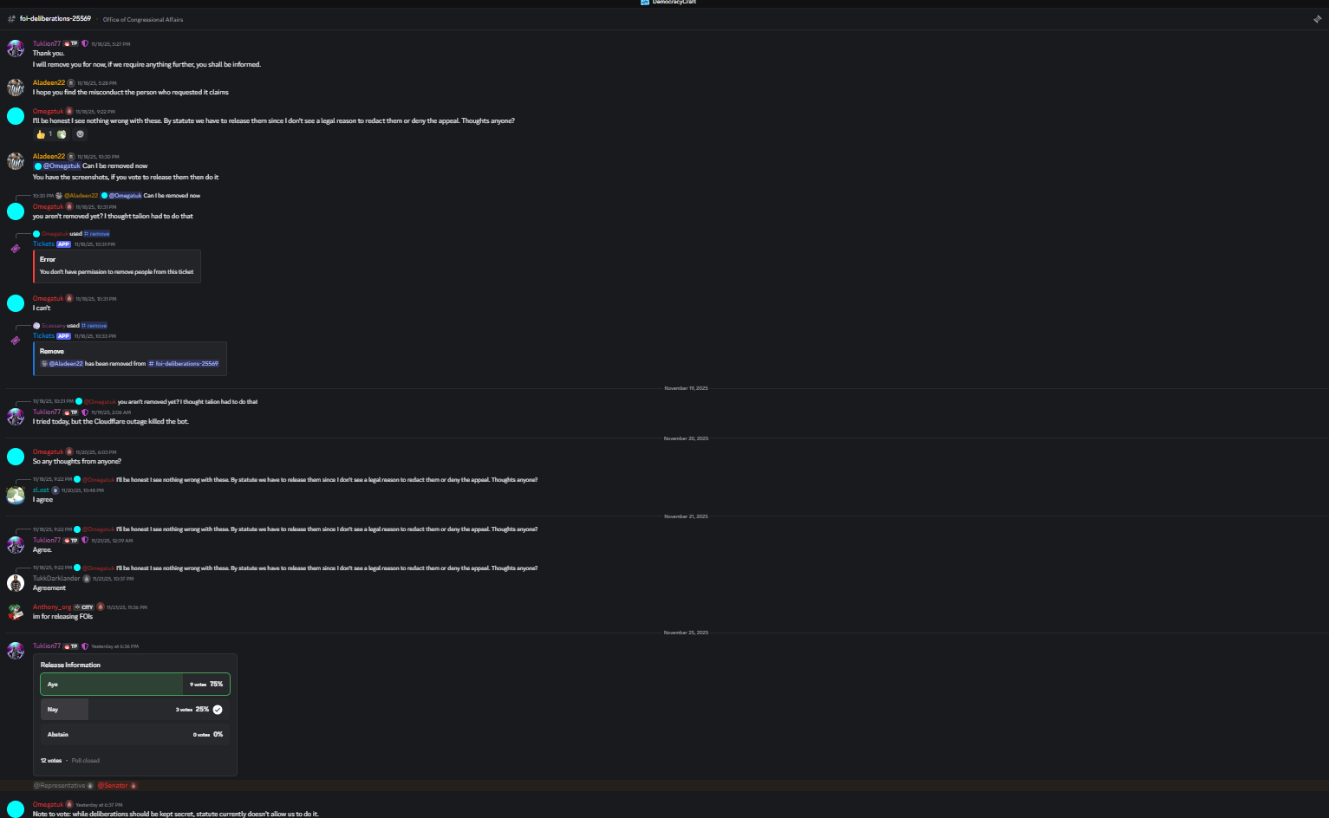Click the hash icon before the channel name
This screenshot has height=818, width=1329.
click(x=11, y=19)
